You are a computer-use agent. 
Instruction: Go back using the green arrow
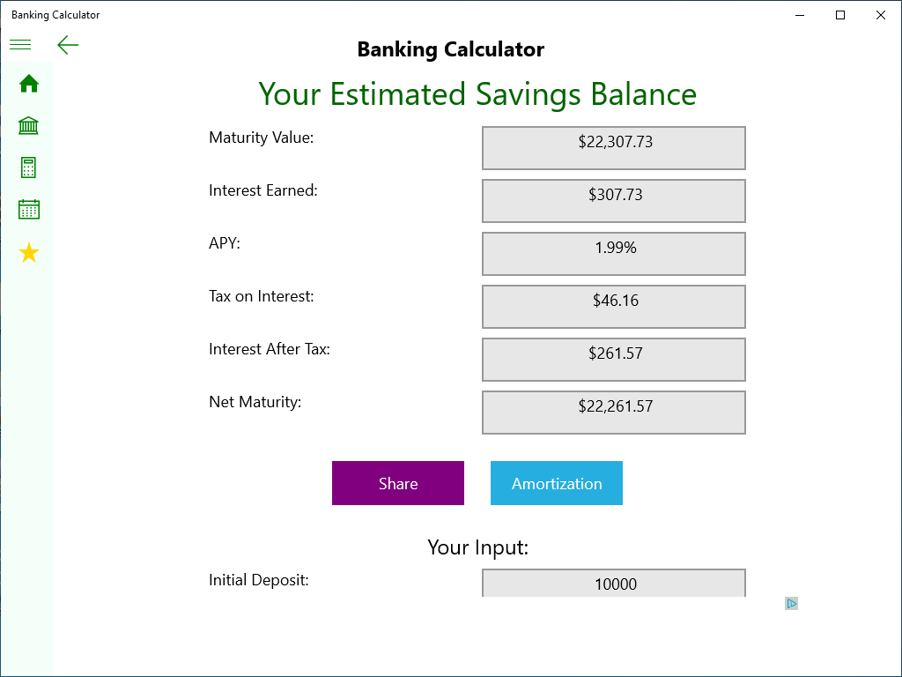(68, 45)
